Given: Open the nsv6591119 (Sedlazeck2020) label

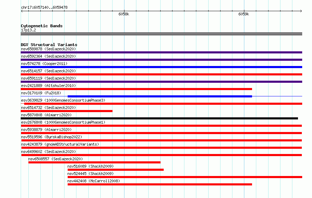Looking at the screenshot, I should click(x=48, y=78).
